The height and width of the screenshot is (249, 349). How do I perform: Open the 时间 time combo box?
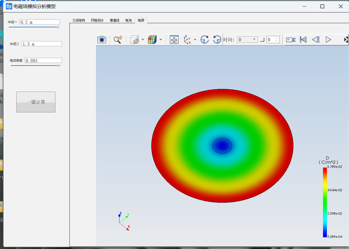tap(247, 40)
